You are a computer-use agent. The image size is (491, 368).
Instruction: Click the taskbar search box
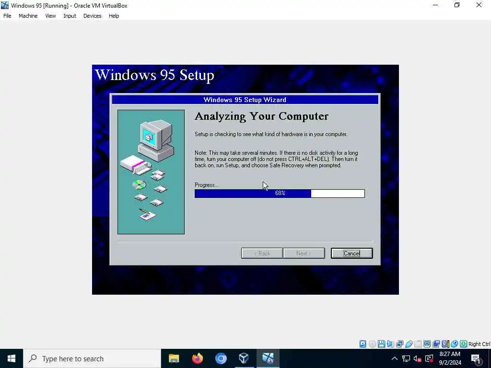click(x=92, y=358)
